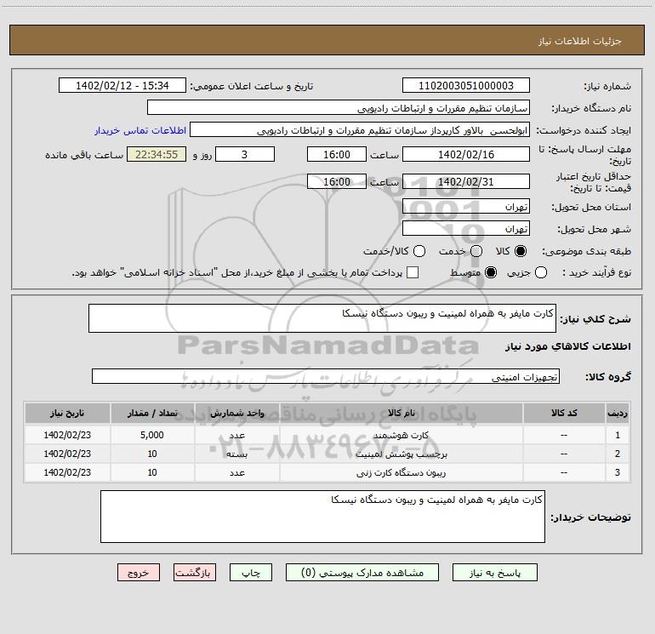Click the شرح کلی نیاز text box
This screenshot has height=634, width=655.
click(322, 318)
